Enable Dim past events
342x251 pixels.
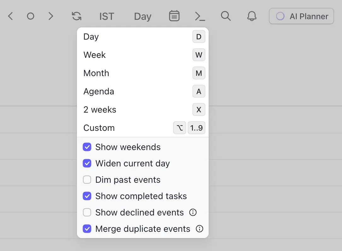tap(87, 180)
